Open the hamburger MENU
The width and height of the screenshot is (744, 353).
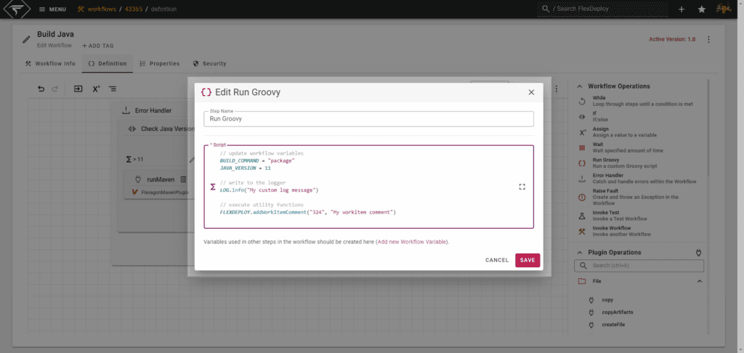[x=52, y=9]
